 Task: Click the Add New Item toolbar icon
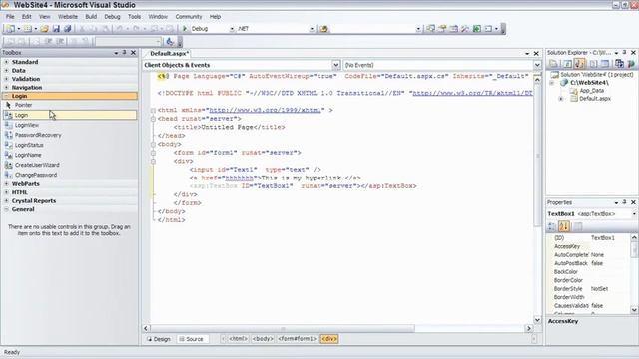click(x=27, y=29)
